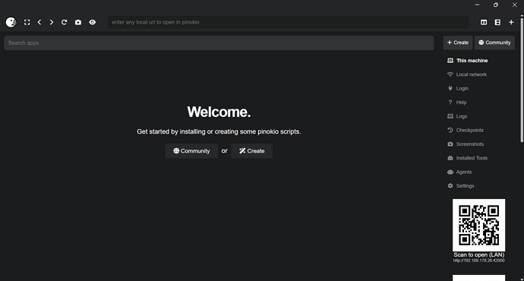Split view vertically using columns icon

coord(484,22)
